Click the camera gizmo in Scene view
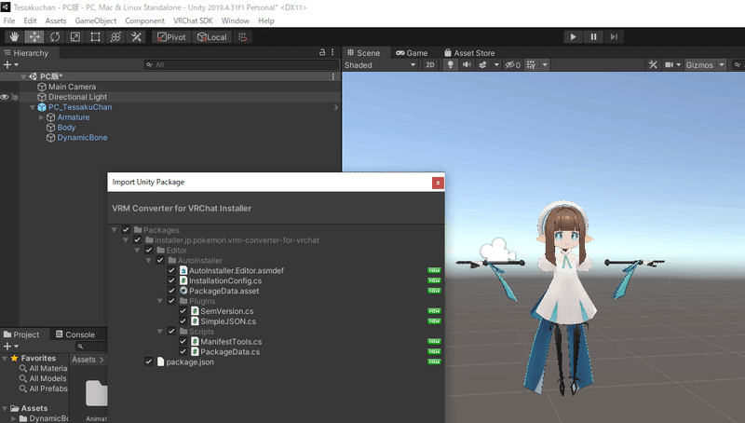The height and width of the screenshot is (423, 745). point(497,251)
